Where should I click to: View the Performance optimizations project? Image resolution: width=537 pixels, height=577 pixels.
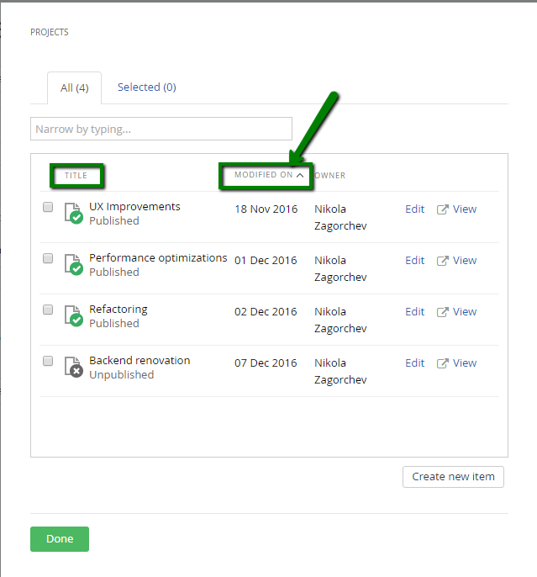coord(465,260)
